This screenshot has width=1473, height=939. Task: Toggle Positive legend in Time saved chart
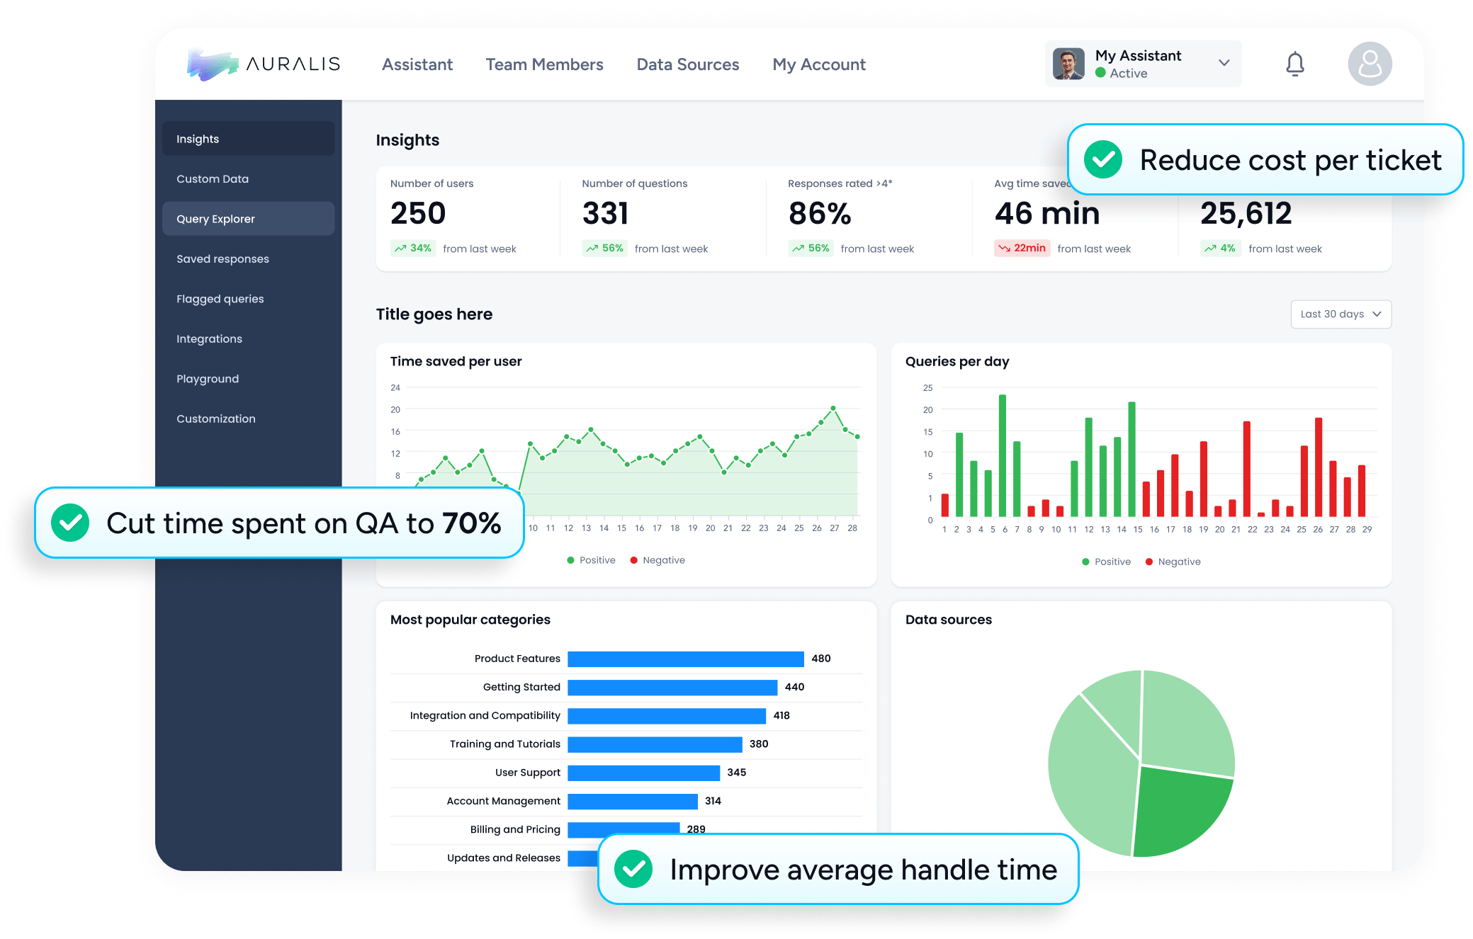pyautogui.click(x=591, y=560)
